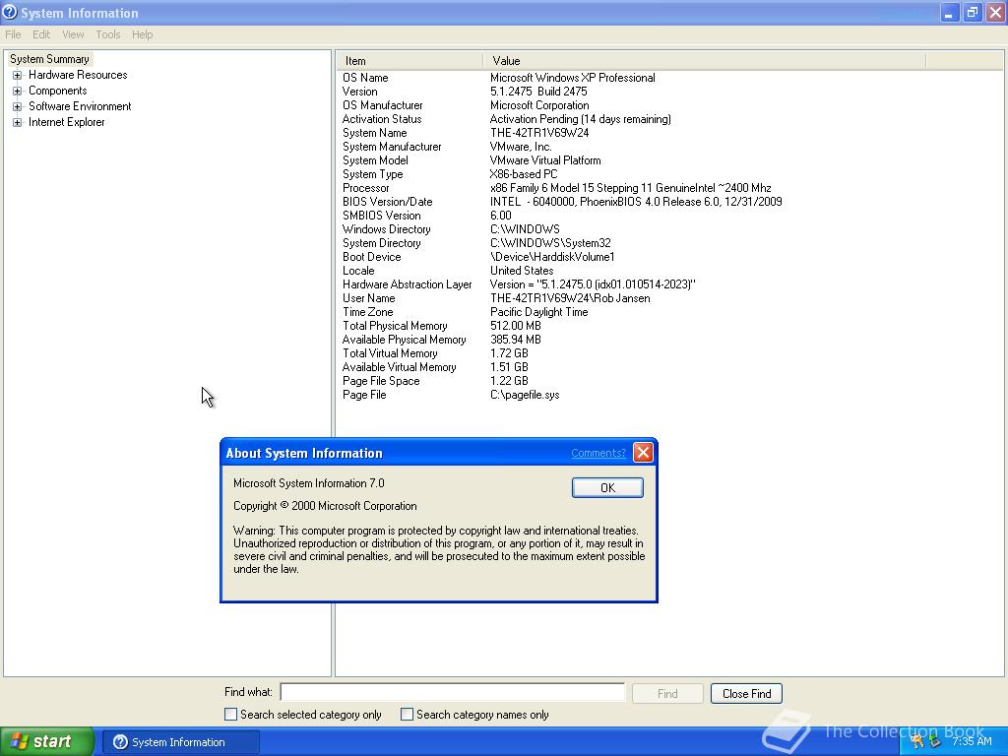
Task: Expand the Internet Explorer node
Action: (x=18, y=122)
